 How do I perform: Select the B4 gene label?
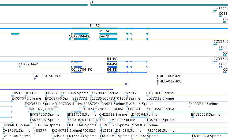coord(91,2)
